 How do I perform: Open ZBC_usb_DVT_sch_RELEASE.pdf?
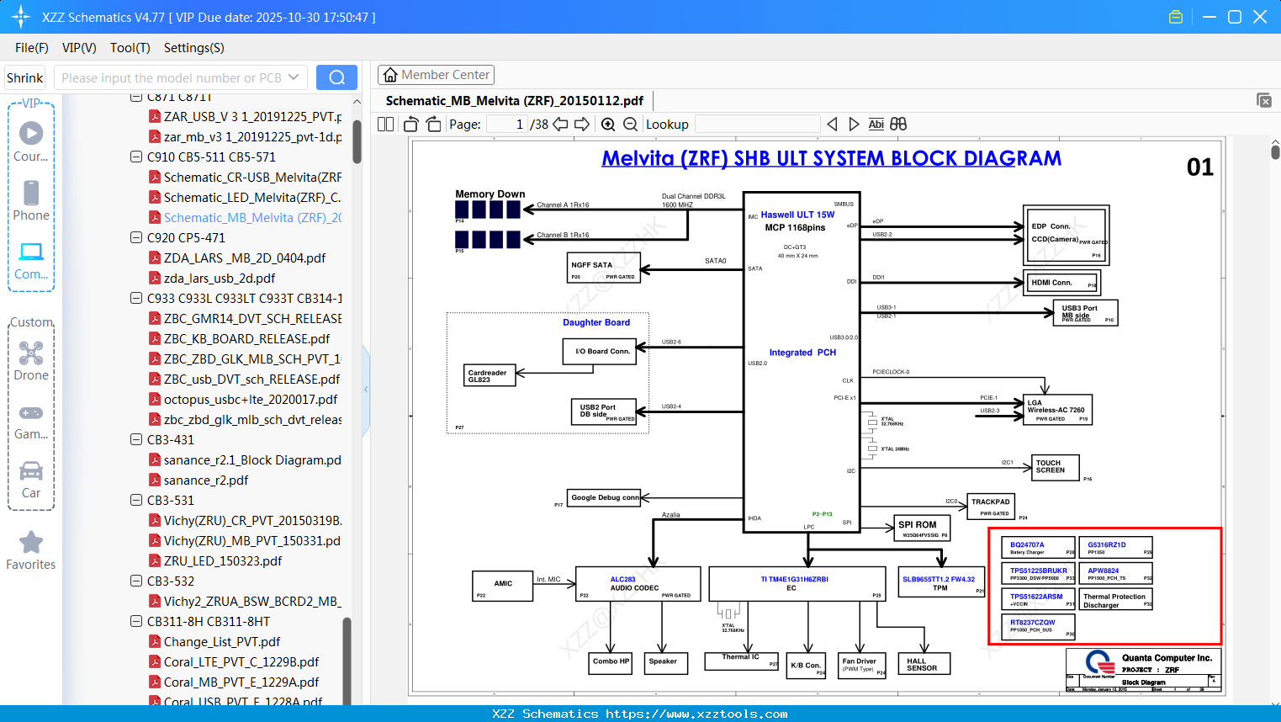pyautogui.click(x=245, y=380)
